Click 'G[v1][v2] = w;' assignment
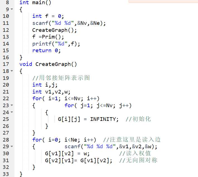Viewport: 198px width, 177px height. pos(67,154)
